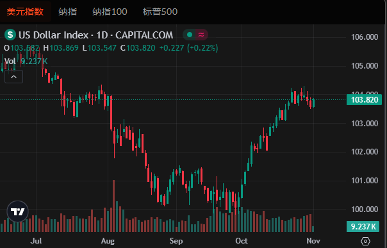
Task: Click the Nov date axis label
Action: [x=313, y=241]
